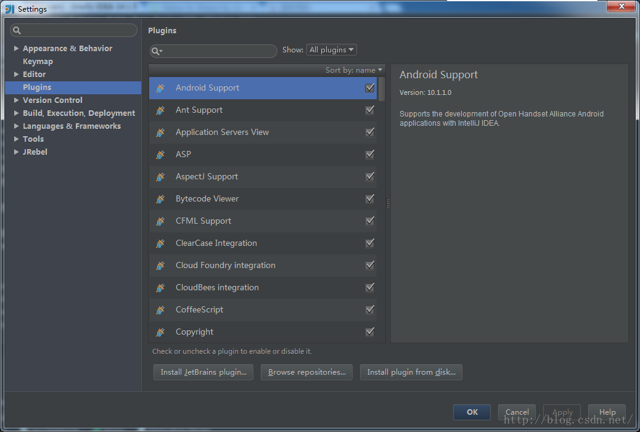Expand the Tools tree arrow
The width and height of the screenshot is (640, 432).
[16, 139]
